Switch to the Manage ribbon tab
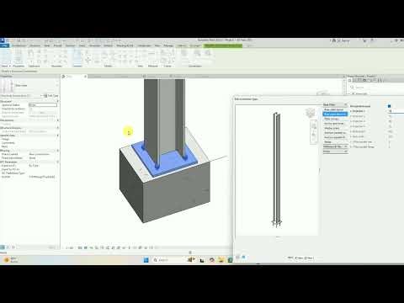Viewport: 404px width, 303px height. (168, 45)
